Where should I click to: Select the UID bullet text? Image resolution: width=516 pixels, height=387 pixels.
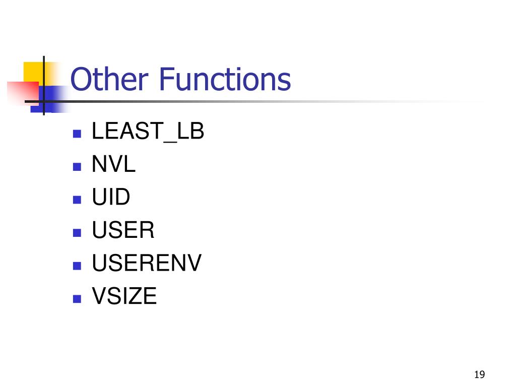pos(111,197)
